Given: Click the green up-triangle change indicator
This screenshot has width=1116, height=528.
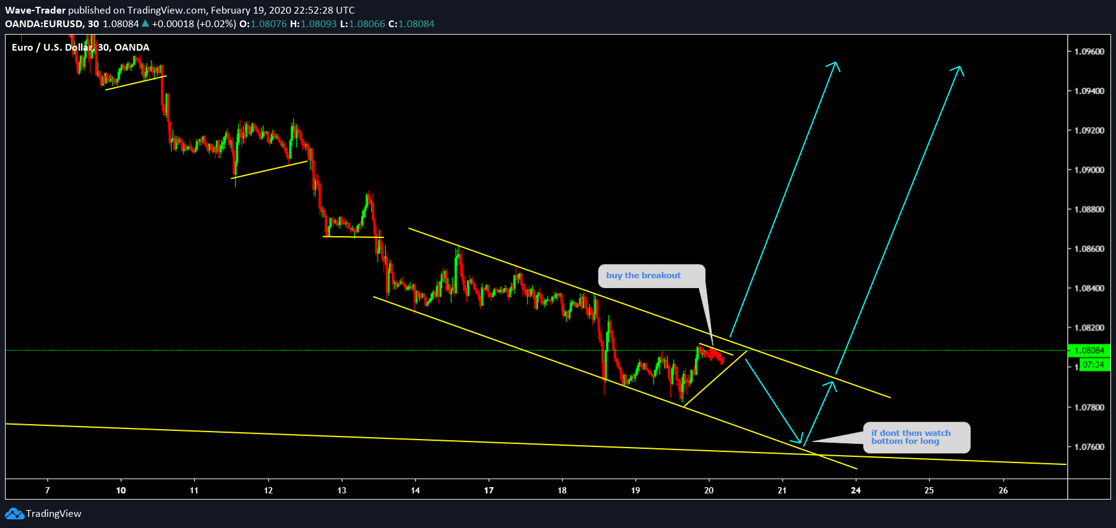Looking at the screenshot, I should [x=145, y=23].
